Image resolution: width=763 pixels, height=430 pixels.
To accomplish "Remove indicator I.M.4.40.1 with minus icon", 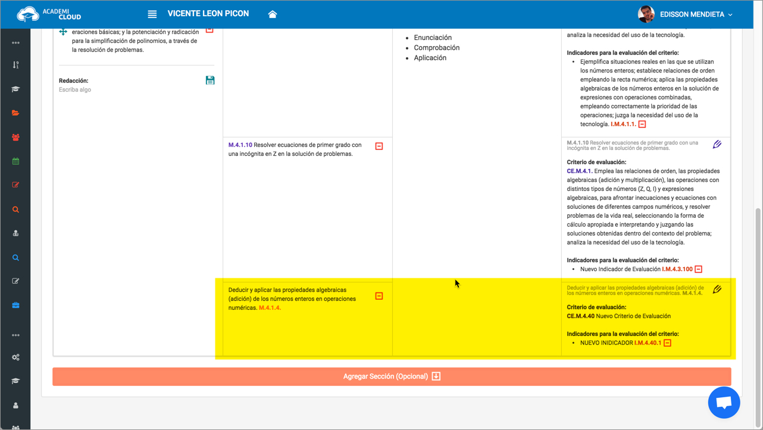I will (x=668, y=343).
